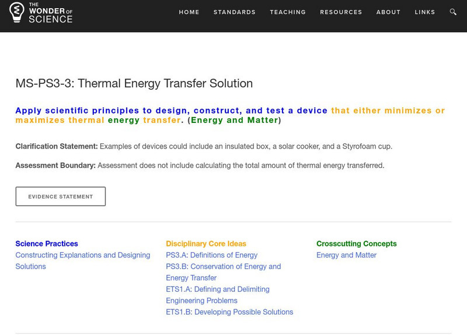Open PS3.A: Definitions of Energy link
Screen dimensions: 467x335
(211, 255)
